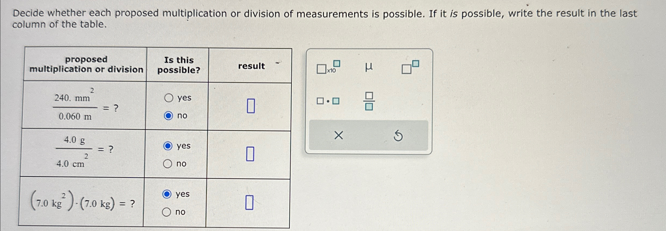Select 'no' for the 4.0 g division problem

tap(169, 163)
